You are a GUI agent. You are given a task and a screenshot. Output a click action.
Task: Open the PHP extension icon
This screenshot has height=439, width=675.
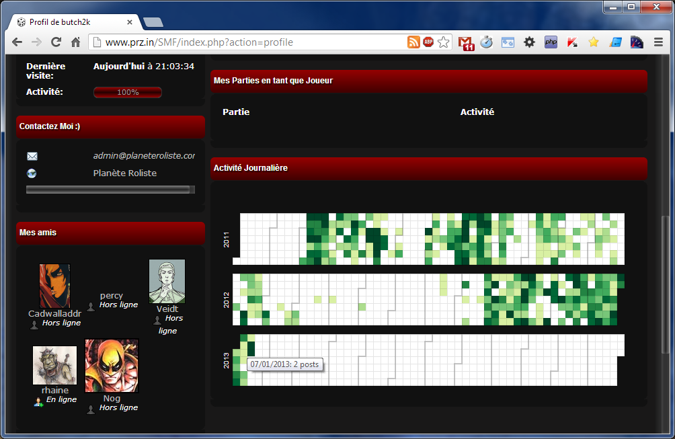pos(551,42)
